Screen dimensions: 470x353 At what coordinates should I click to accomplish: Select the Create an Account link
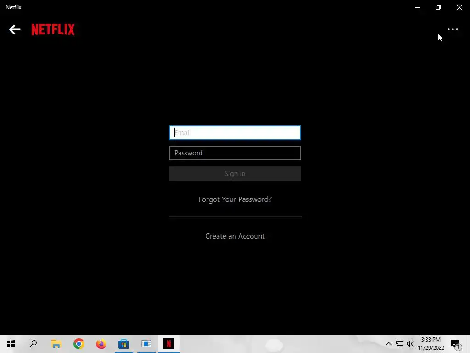[235, 236]
